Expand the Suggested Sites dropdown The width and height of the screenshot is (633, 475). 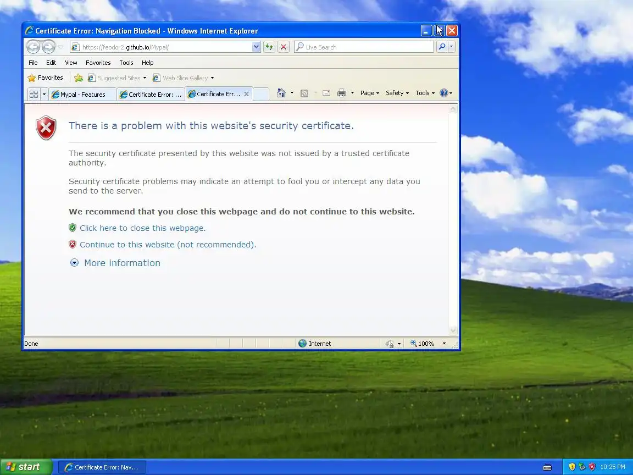coord(145,78)
